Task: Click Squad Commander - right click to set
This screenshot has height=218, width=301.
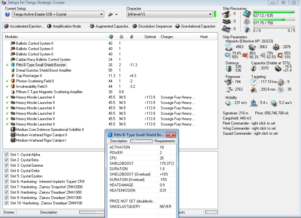Action: coord(250,133)
